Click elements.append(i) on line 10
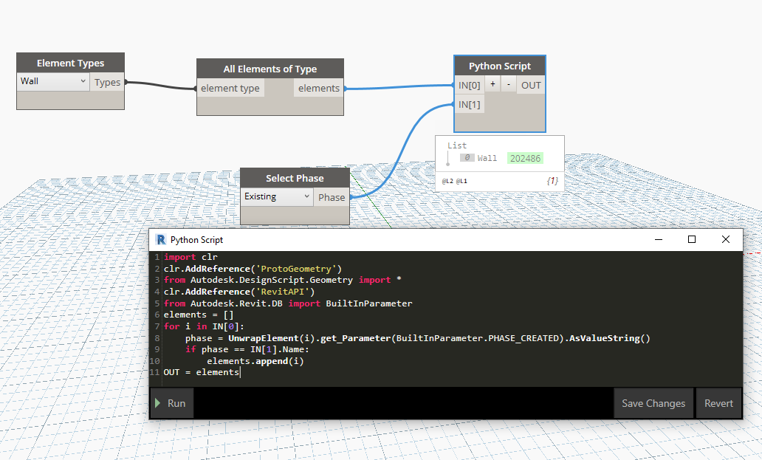Viewport: 762px width, 460px height. [x=255, y=361]
